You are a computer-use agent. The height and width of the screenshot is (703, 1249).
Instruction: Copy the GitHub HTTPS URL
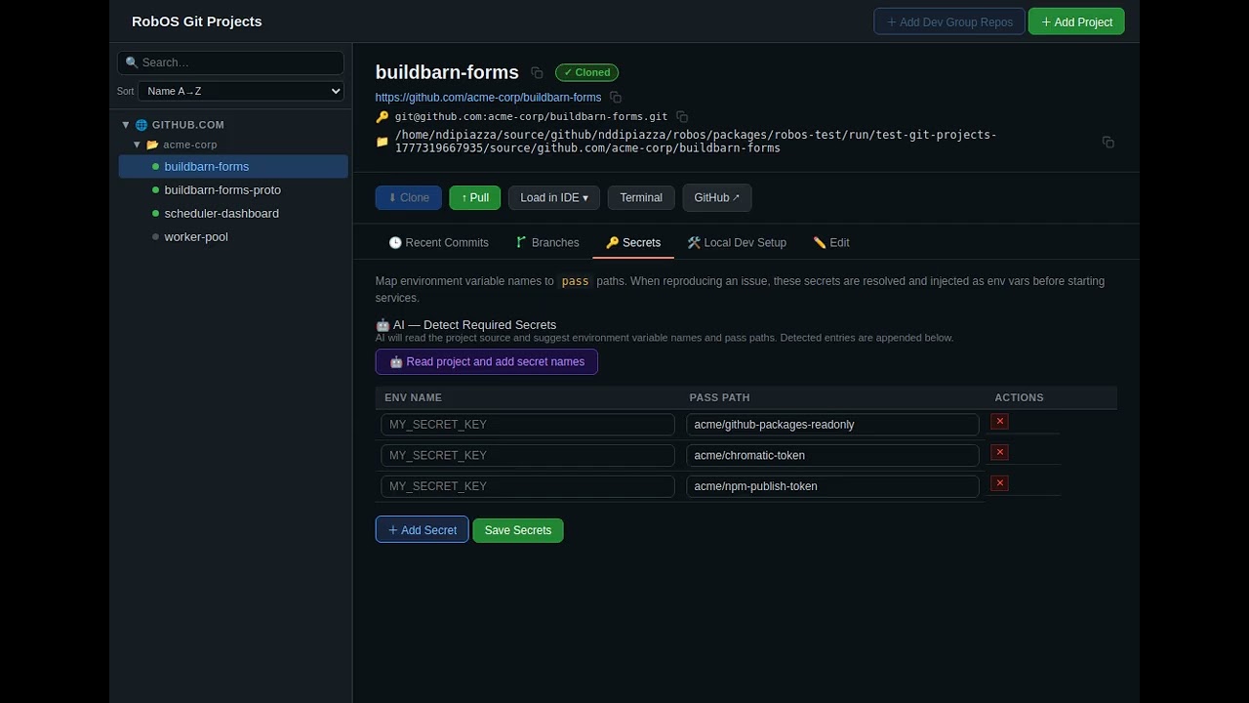point(616,98)
